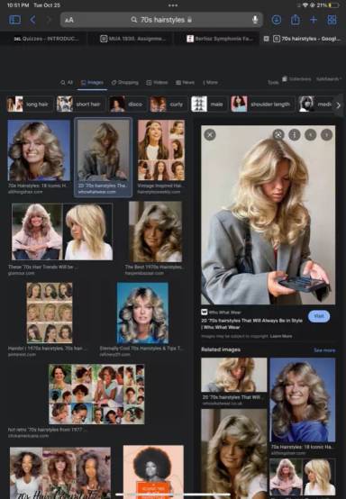Image resolution: width=346 pixels, height=499 pixels.
Task: Open the Vintage Inspired Hair collage thumbnail
Action: click(161, 150)
